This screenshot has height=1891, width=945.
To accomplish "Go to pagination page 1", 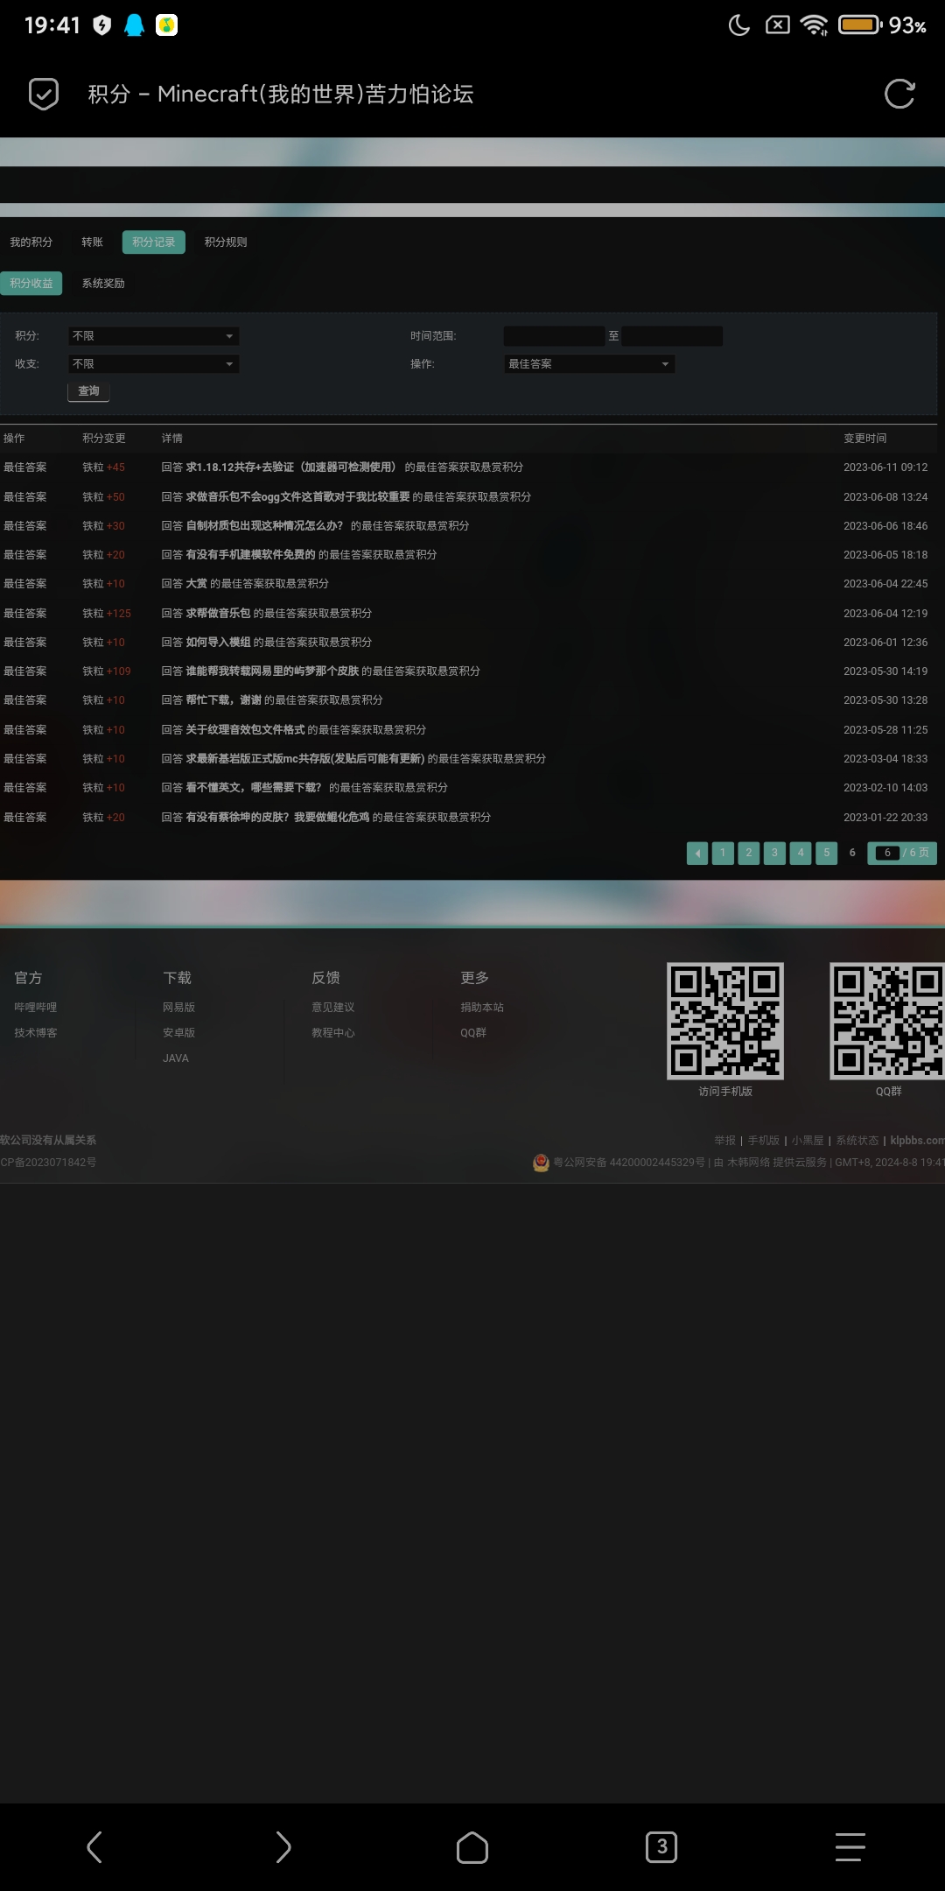I will click(x=723, y=853).
